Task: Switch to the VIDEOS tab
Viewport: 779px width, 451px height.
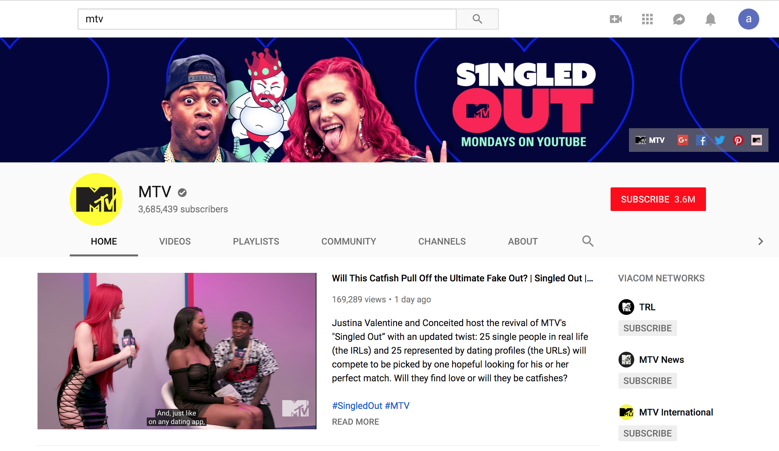Action: coord(175,242)
